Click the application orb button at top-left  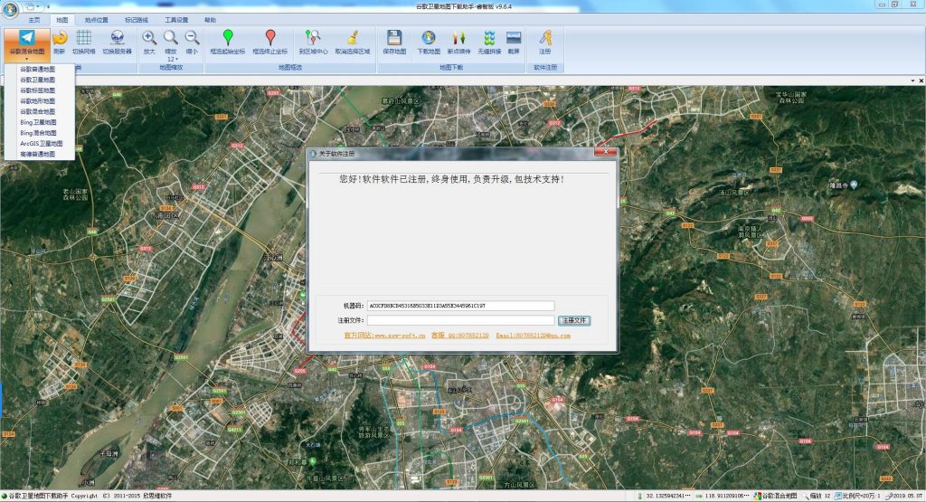click(x=10, y=10)
